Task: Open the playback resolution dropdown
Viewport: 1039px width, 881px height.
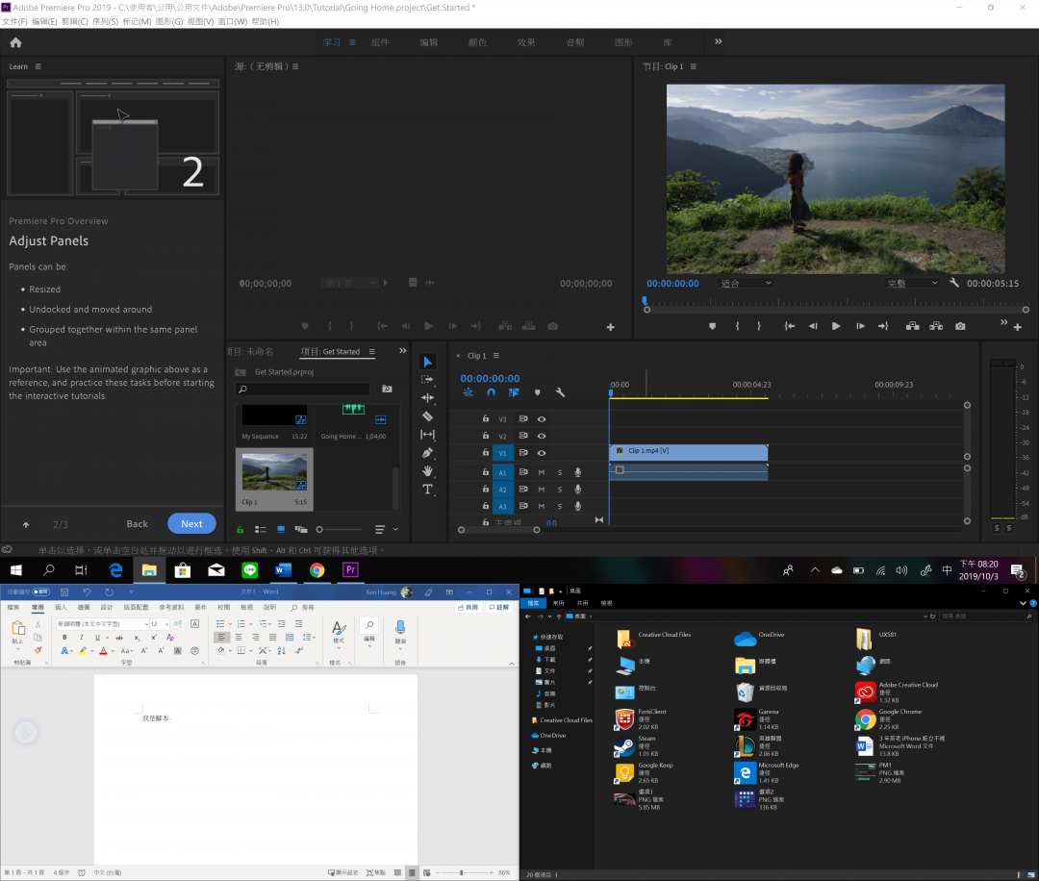Action: [911, 284]
